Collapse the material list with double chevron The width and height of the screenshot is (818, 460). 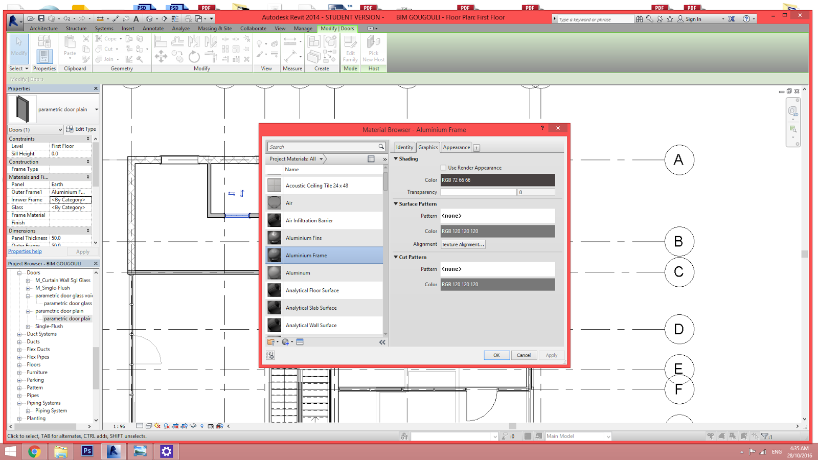point(382,342)
